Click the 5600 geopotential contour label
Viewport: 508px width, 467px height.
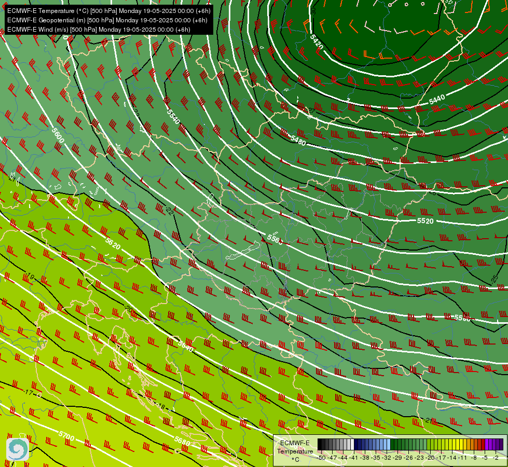pos(58,135)
